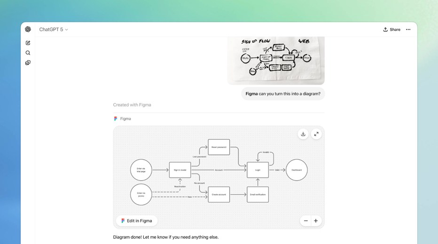Select the Dashboard circle node in diagram
Image resolution: width=438 pixels, height=244 pixels.
tap(297, 170)
